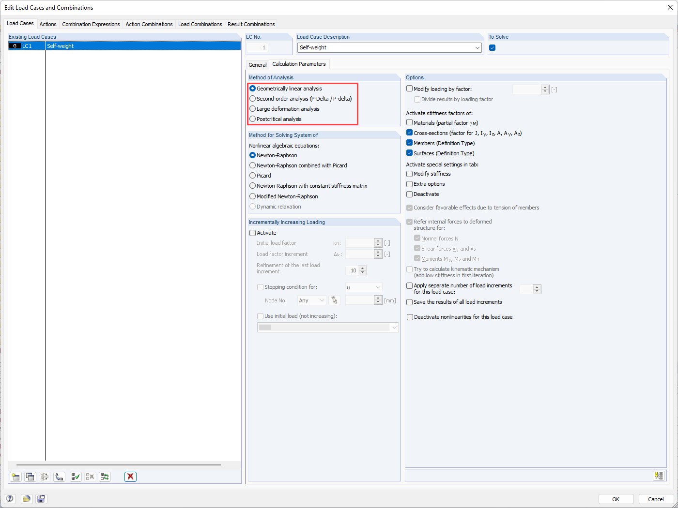Click the grayed-out deselect-all icon
Screen dimensions: 678x508
tap(90, 477)
